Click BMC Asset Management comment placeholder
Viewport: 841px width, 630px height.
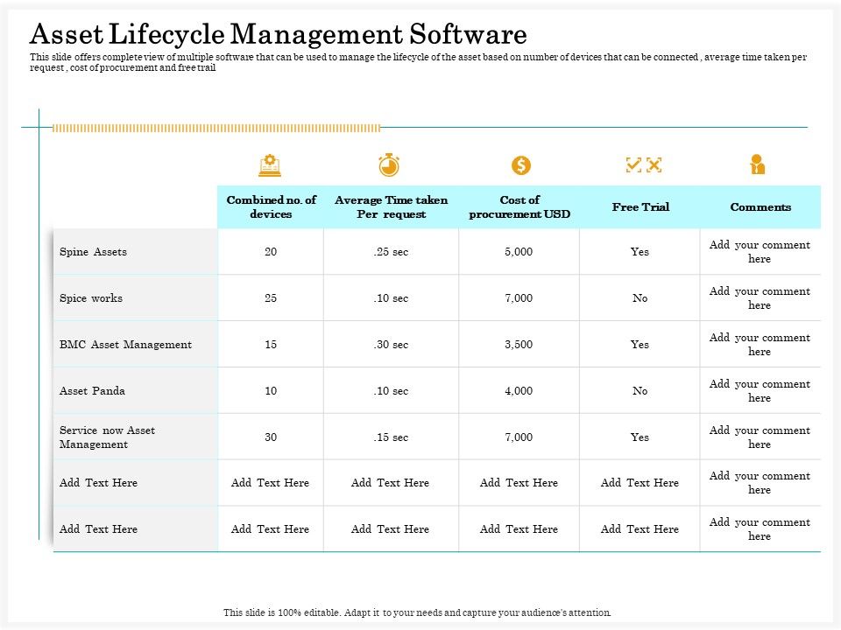760,345
